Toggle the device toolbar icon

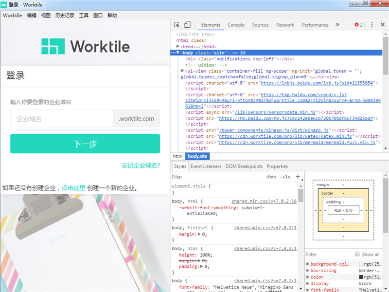[187, 25]
